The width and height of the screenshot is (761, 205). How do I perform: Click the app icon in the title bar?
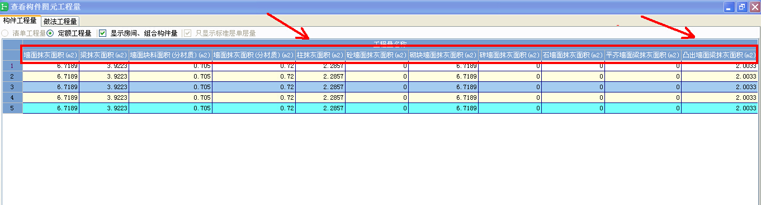tap(5, 7)
